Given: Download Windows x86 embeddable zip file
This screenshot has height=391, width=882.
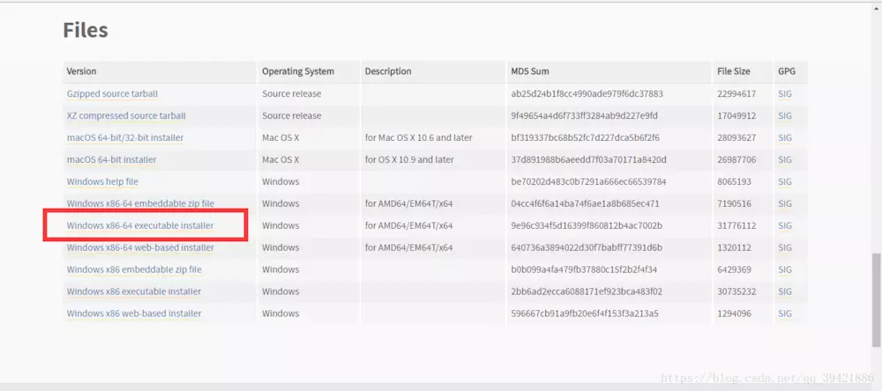Looking at the screenshot, I should (x=134, y=269).
